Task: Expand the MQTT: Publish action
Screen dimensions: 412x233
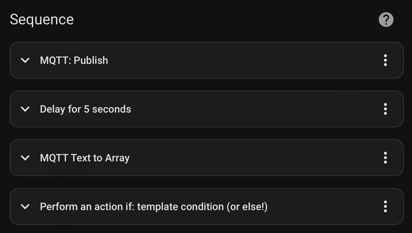Action: (x=25, y=60)
